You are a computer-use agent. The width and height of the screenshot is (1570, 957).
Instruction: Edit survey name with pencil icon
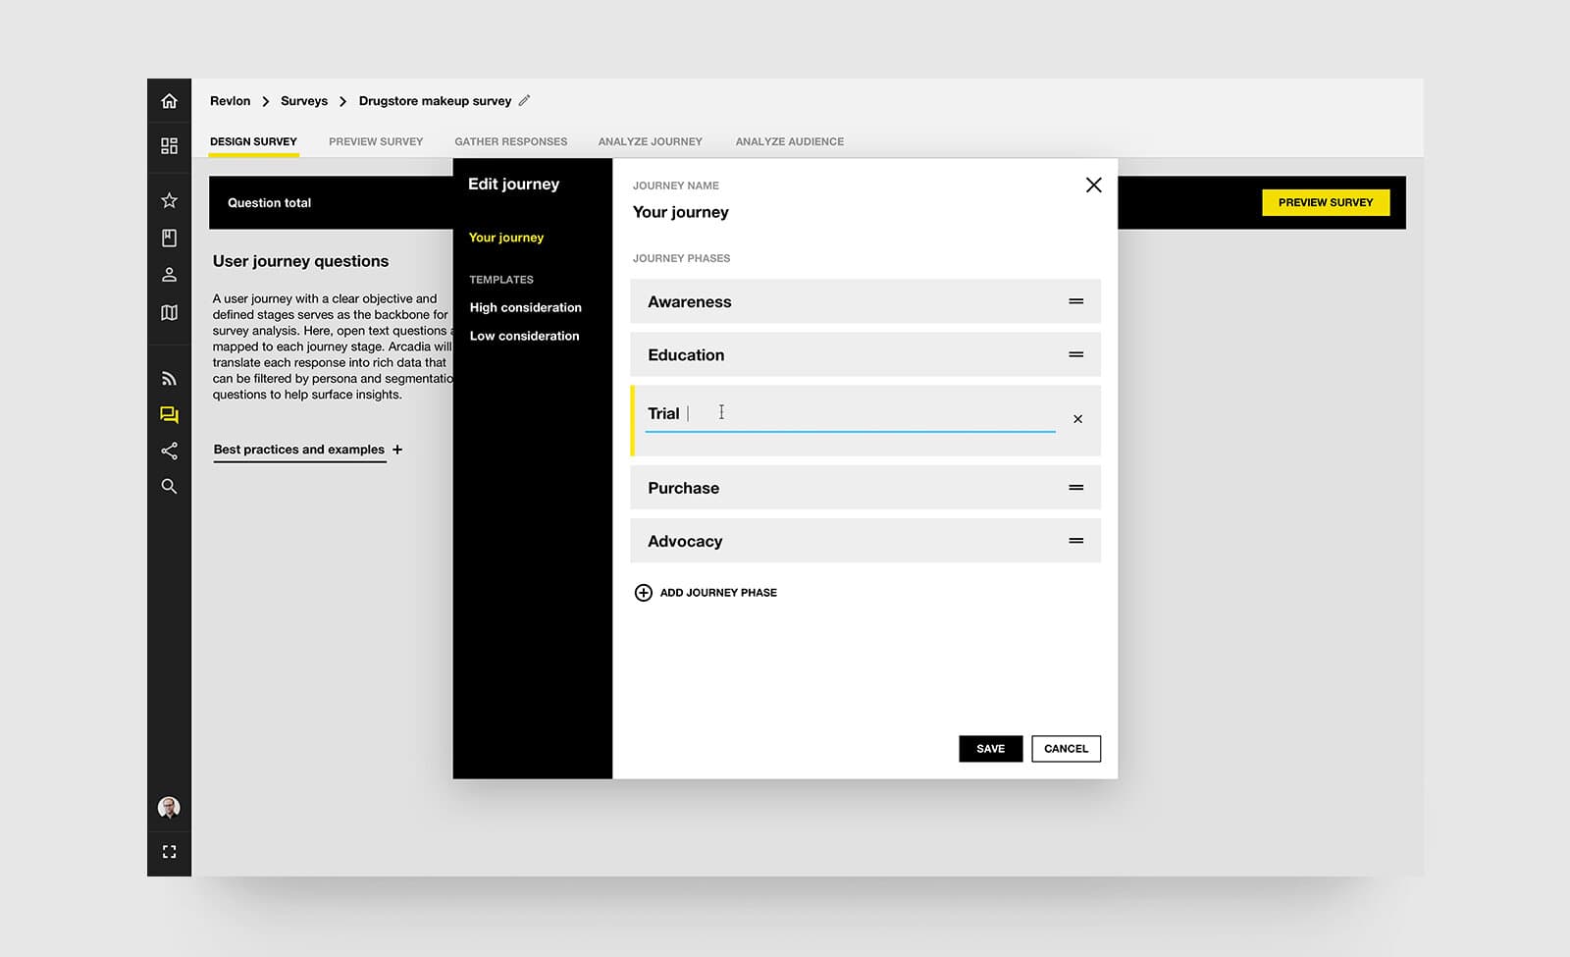(524, 100)
